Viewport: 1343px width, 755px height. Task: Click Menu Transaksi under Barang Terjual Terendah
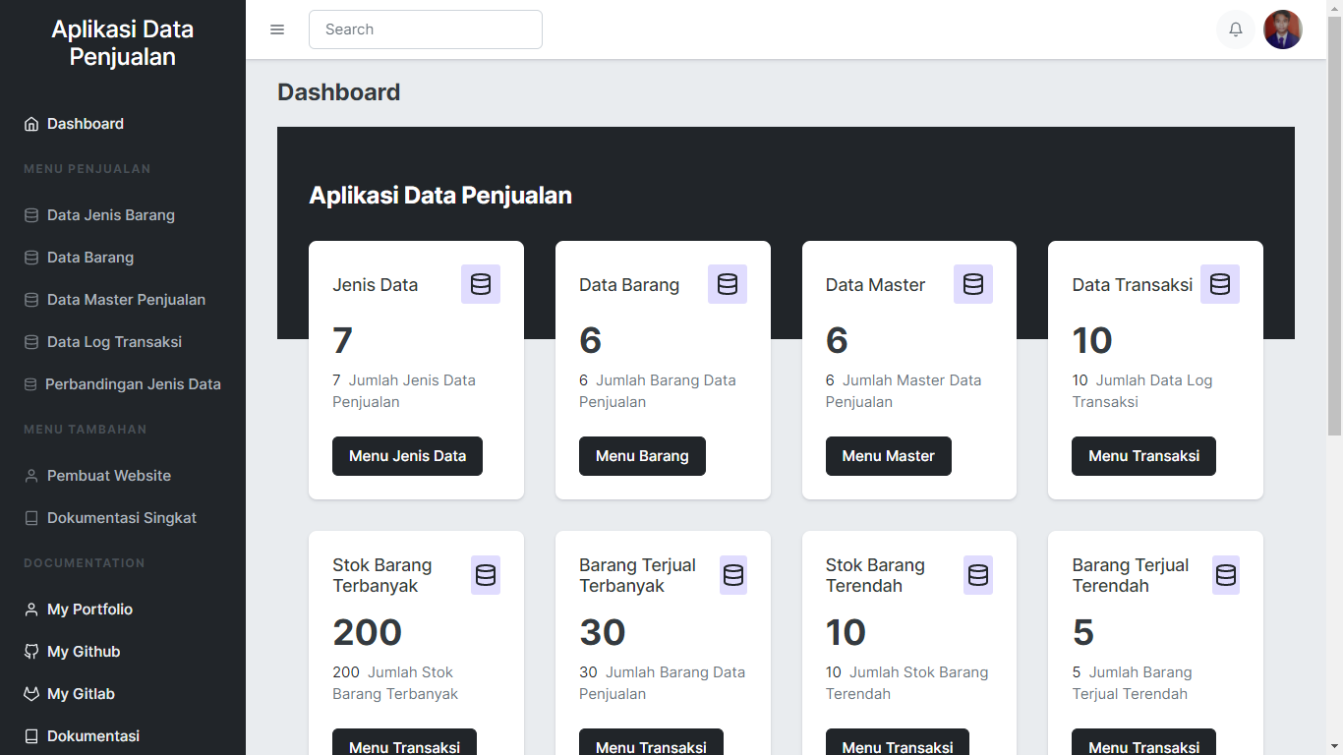point(1143,742)
